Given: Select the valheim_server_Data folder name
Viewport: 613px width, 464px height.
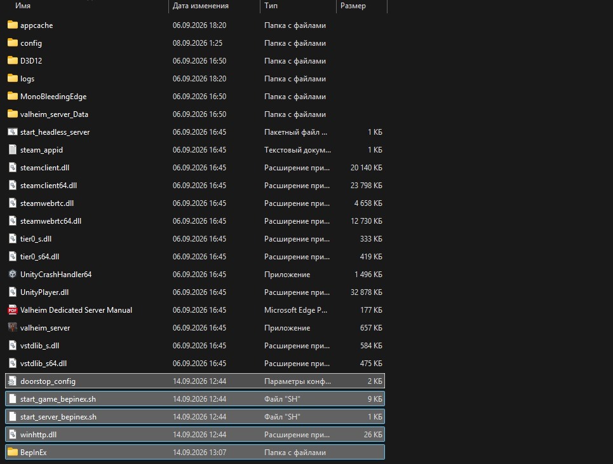Looking at the screenshot, I should 54,114.
